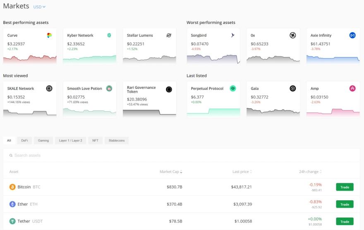Image resolution: width=364 pixels, height=230 pixels.
Task: Click the Gala logo icon
Action: tap(293, 89)
